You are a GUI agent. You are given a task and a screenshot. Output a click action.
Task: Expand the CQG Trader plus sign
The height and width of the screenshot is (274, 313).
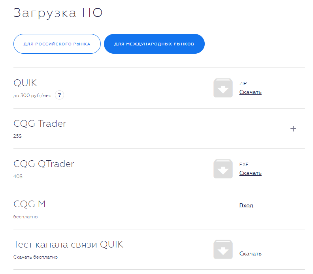coord(293,129)
